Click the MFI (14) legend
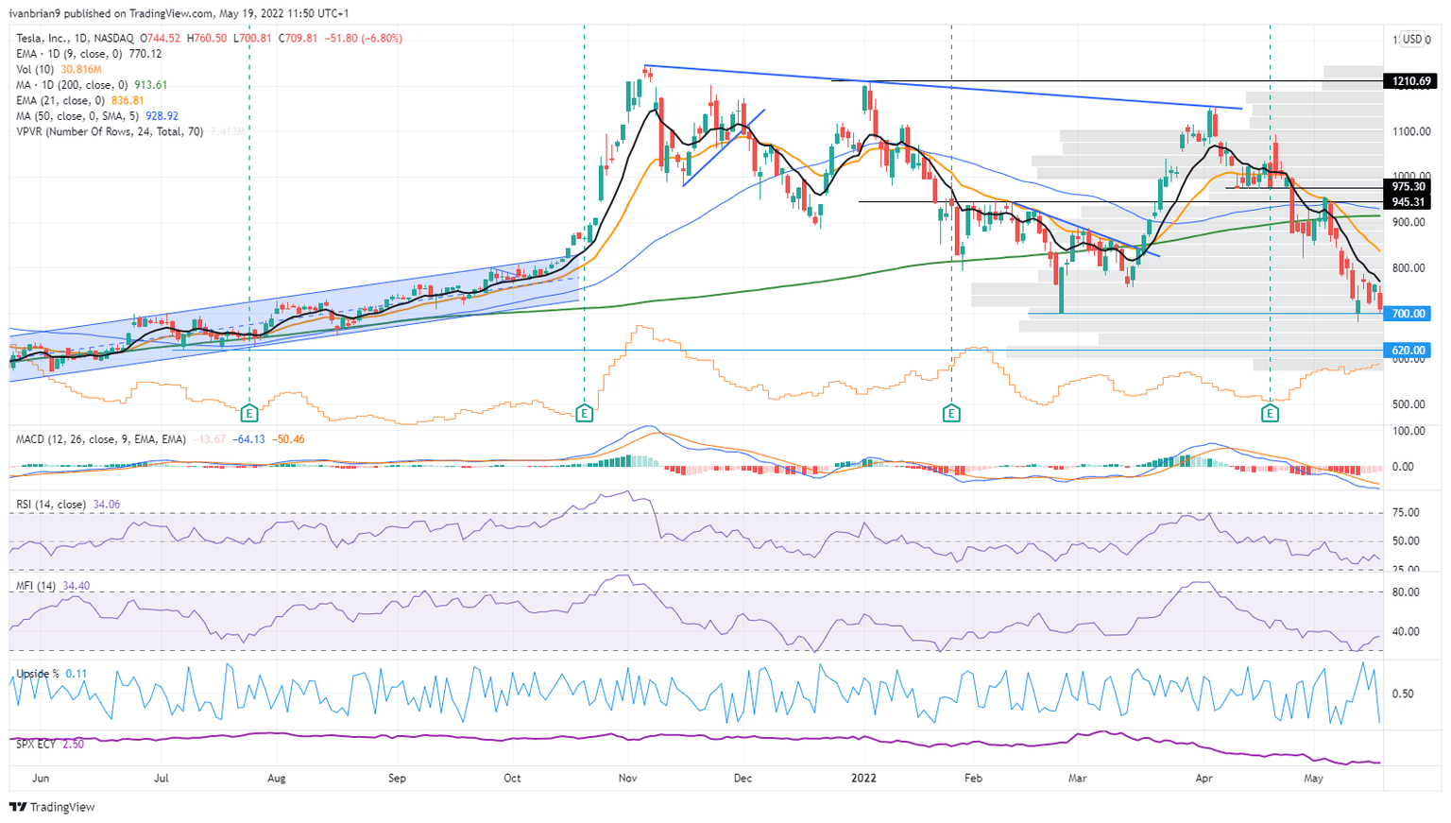Image resolution: width=1451 pixels, height=823 pixels. 53,586
